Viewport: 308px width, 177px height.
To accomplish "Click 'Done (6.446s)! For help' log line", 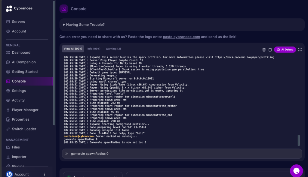I will [x=117, y=133].
